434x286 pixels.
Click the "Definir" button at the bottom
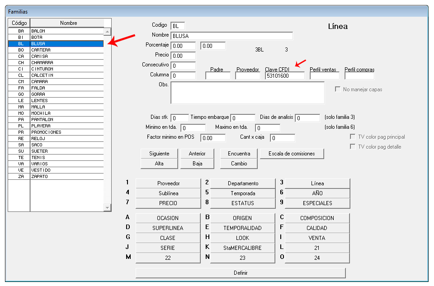[x=241, y=273]
